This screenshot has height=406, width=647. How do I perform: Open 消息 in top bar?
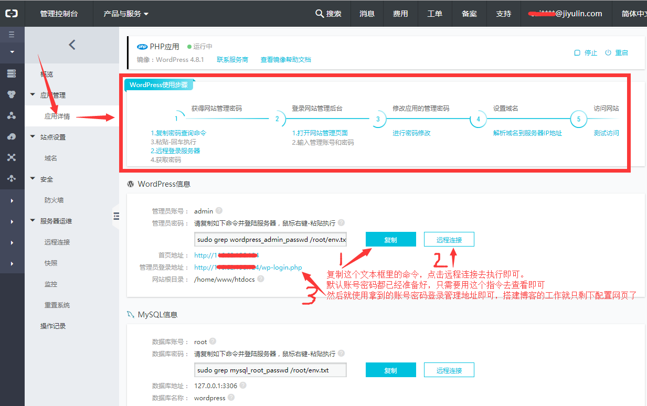click(367, 14)
